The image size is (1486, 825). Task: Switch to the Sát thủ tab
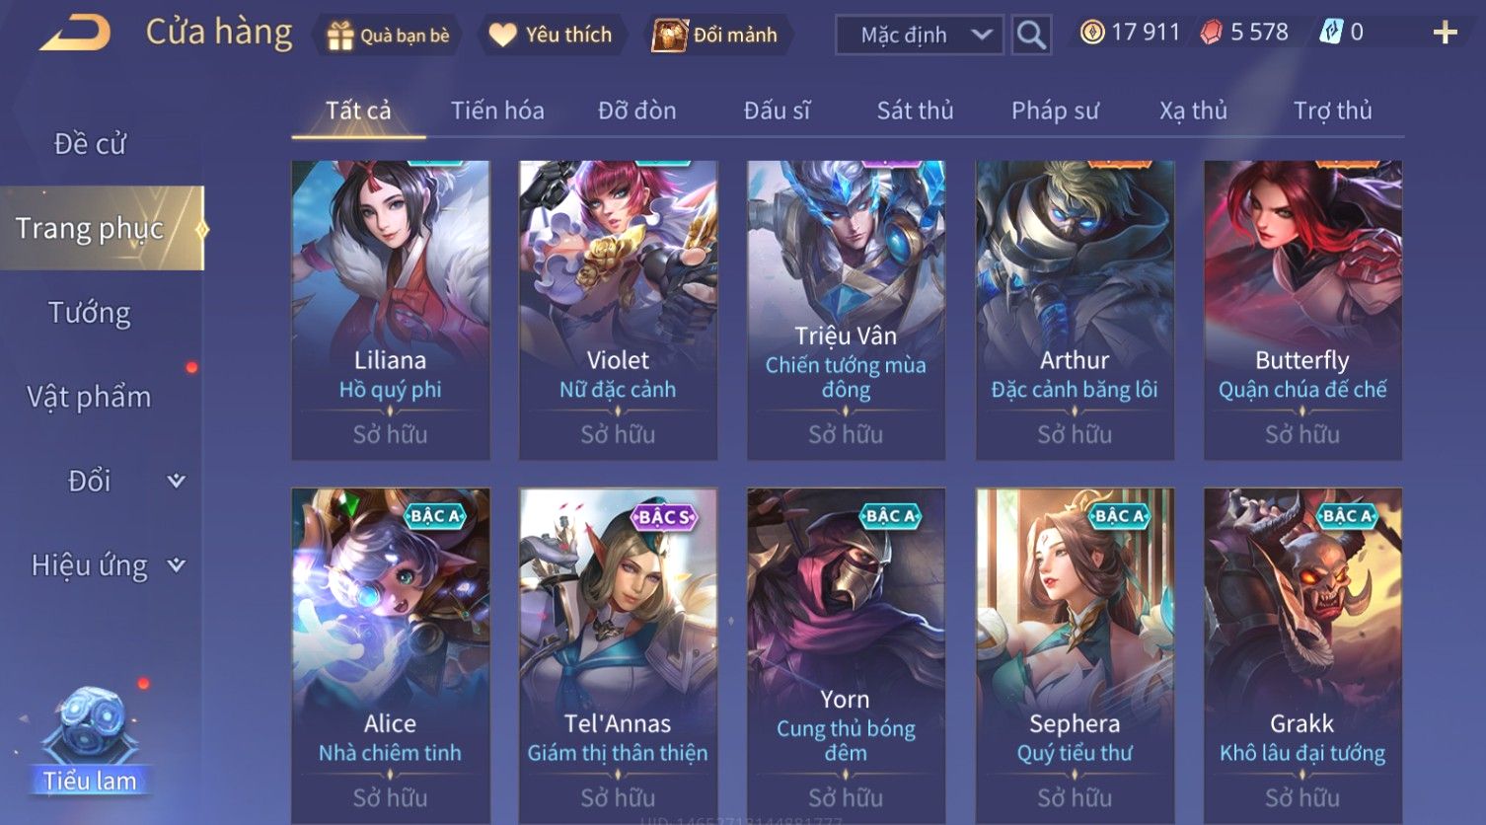tap(915, 111)
